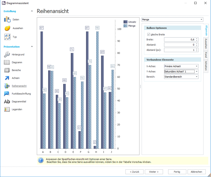Toggle the gleiche Breite checkbox
The width and height of the screenshot is (211, 177).
tap(148, 35)
